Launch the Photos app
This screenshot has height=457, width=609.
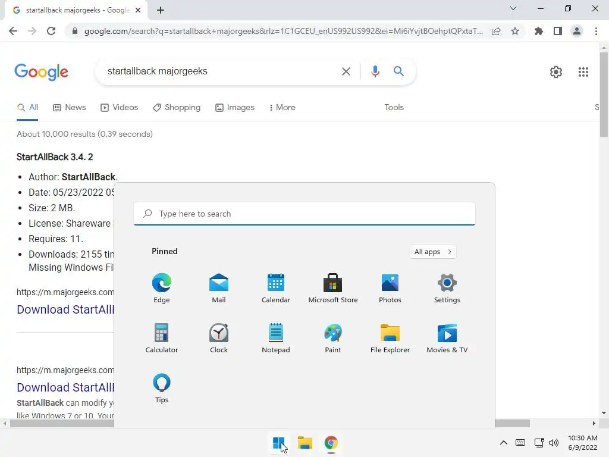(390, 288)
